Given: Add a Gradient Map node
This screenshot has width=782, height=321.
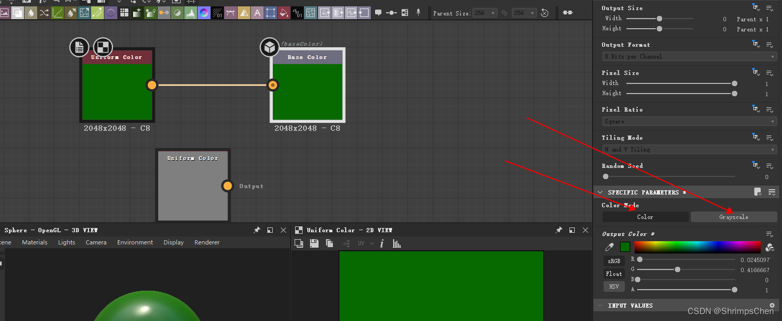Looking at the screenshot, I should pos(150,13).
